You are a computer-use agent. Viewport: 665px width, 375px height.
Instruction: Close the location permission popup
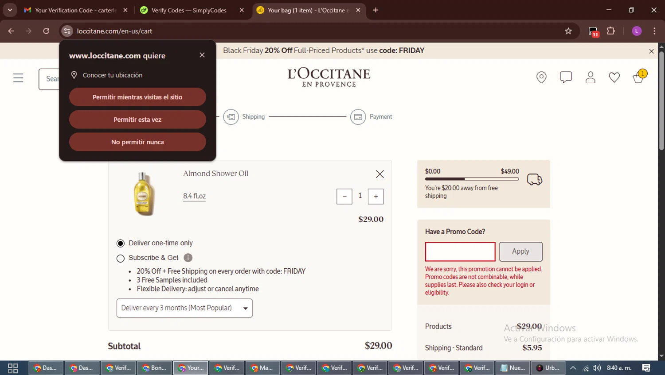point(202,55)
